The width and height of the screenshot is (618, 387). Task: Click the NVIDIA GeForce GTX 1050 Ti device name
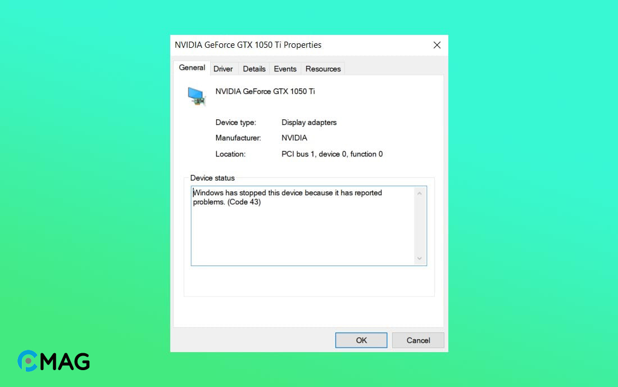coord(265,92)
